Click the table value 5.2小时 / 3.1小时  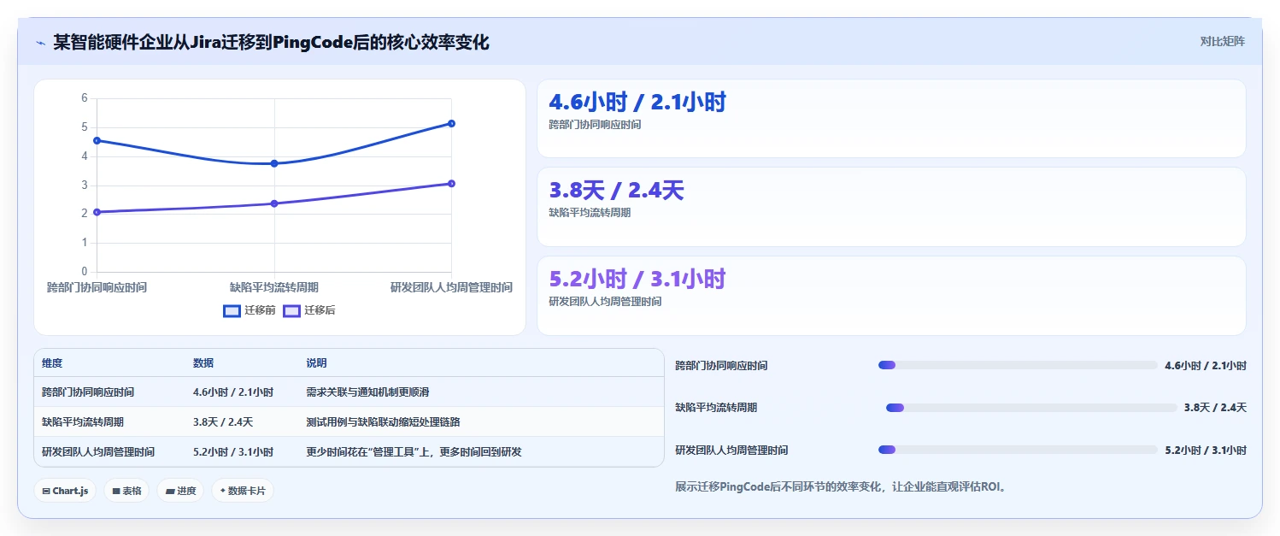coord(233,452)
